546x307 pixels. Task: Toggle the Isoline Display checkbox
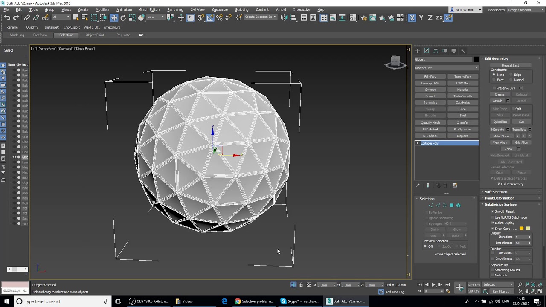coord(493,223)
